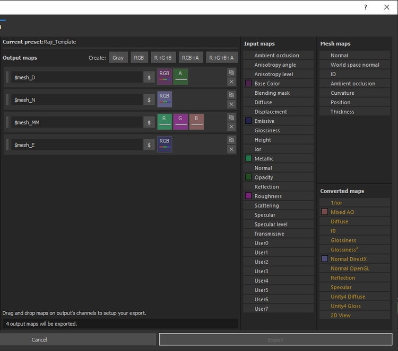Remove the $mesh_N output map

(x=231, y=104)
